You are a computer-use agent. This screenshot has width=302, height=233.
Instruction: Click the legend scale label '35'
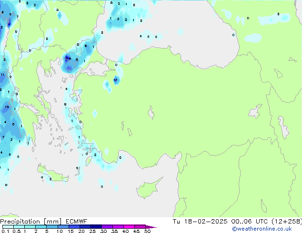click(x=114, y=231)
